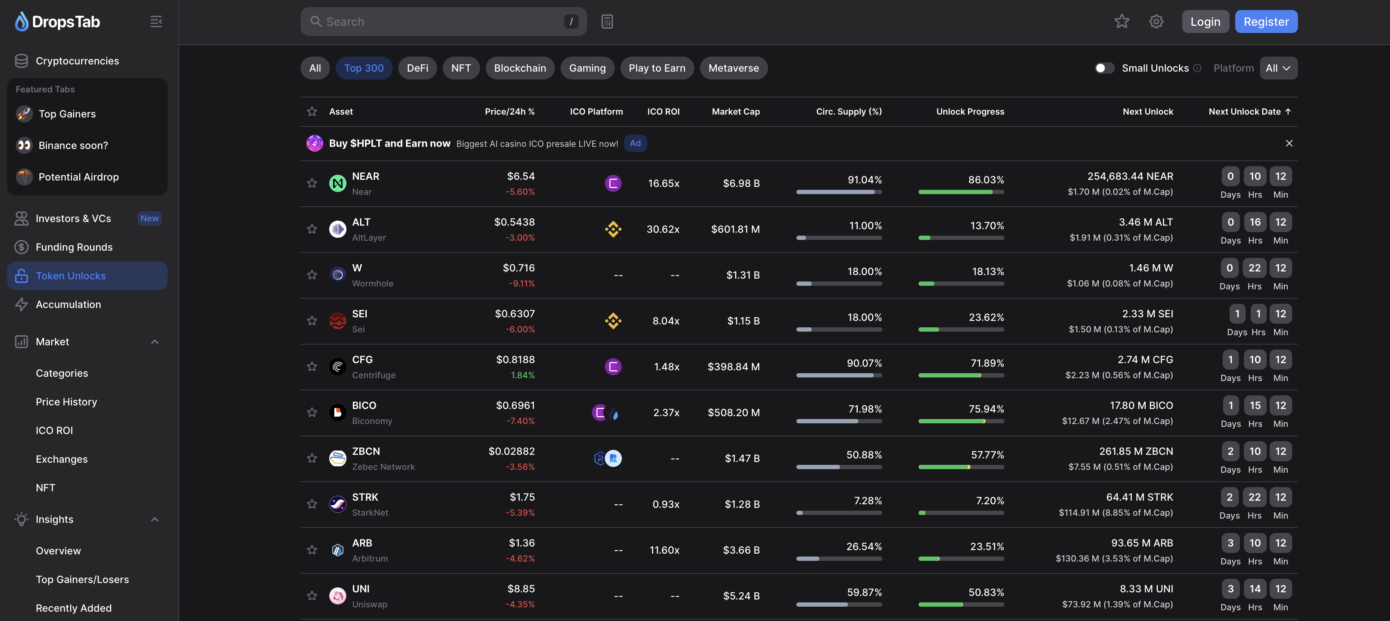Click the Token Unlocks padlock icon
Image resolution: width=1390 pixels, height=621 pixels.
pyautogui.click(x=21, y=276)
